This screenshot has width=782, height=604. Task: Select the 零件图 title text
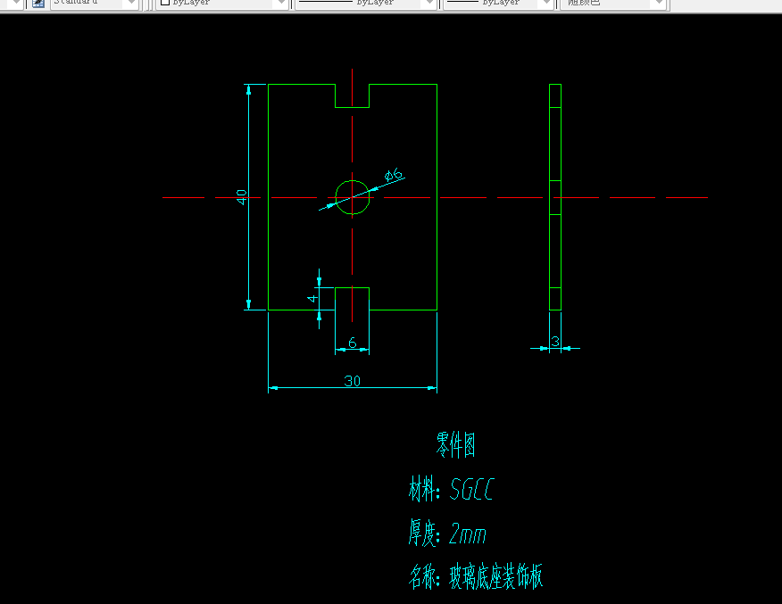pos(455,445)
